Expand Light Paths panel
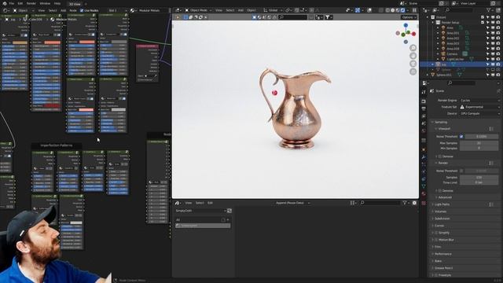The image size is (503, 283). click(x=442, y=204)
